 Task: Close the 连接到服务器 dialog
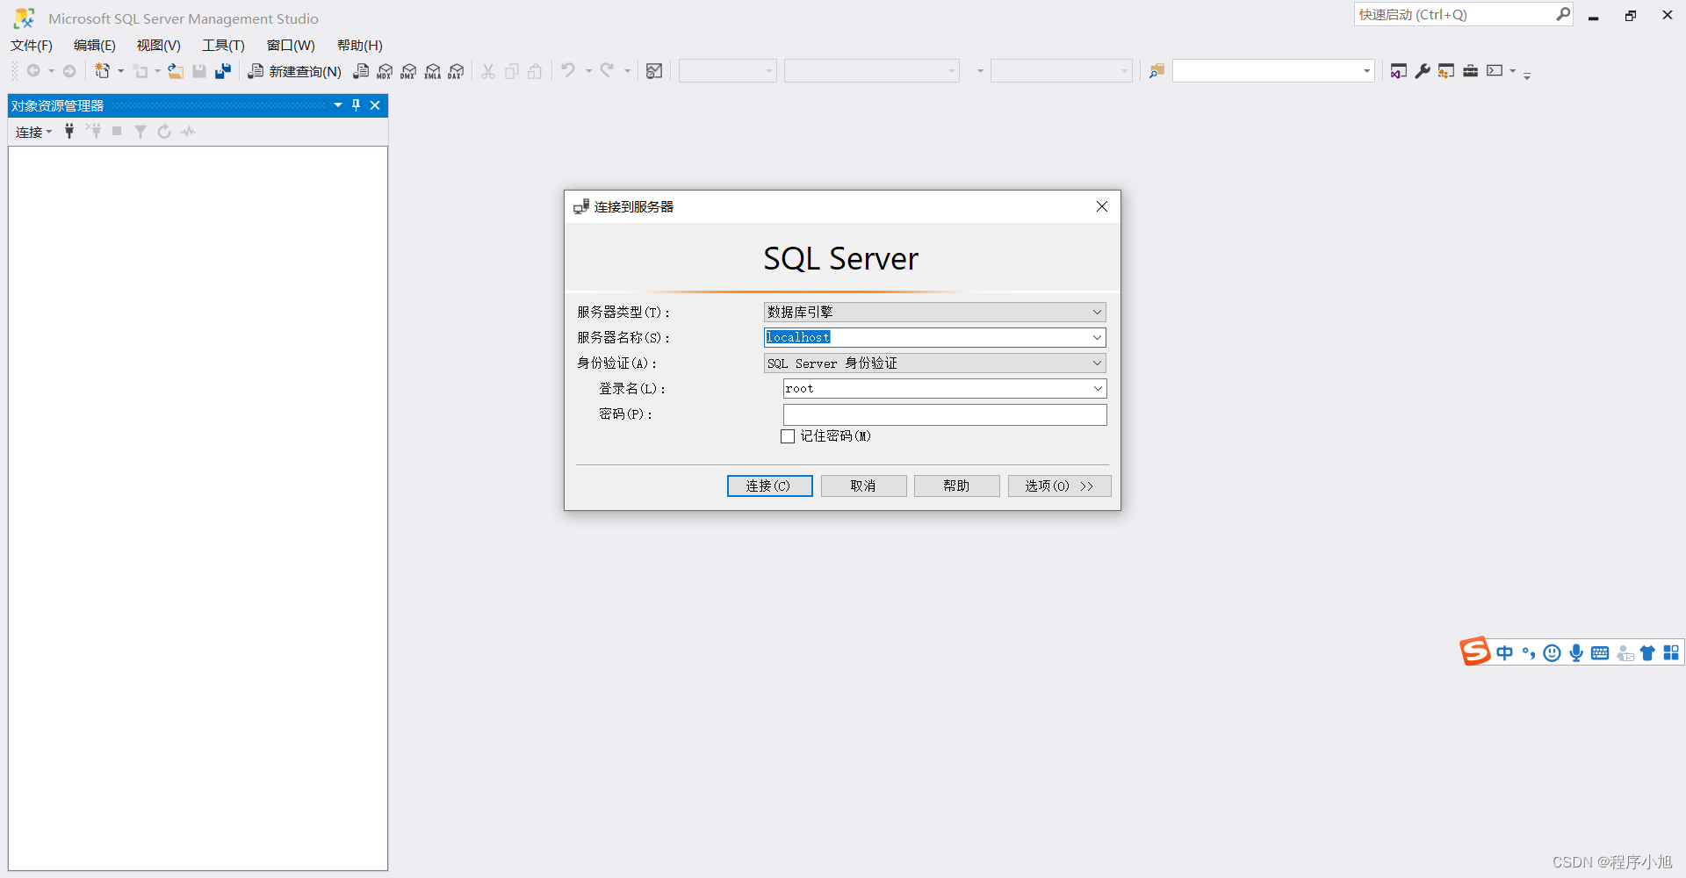1102,206
